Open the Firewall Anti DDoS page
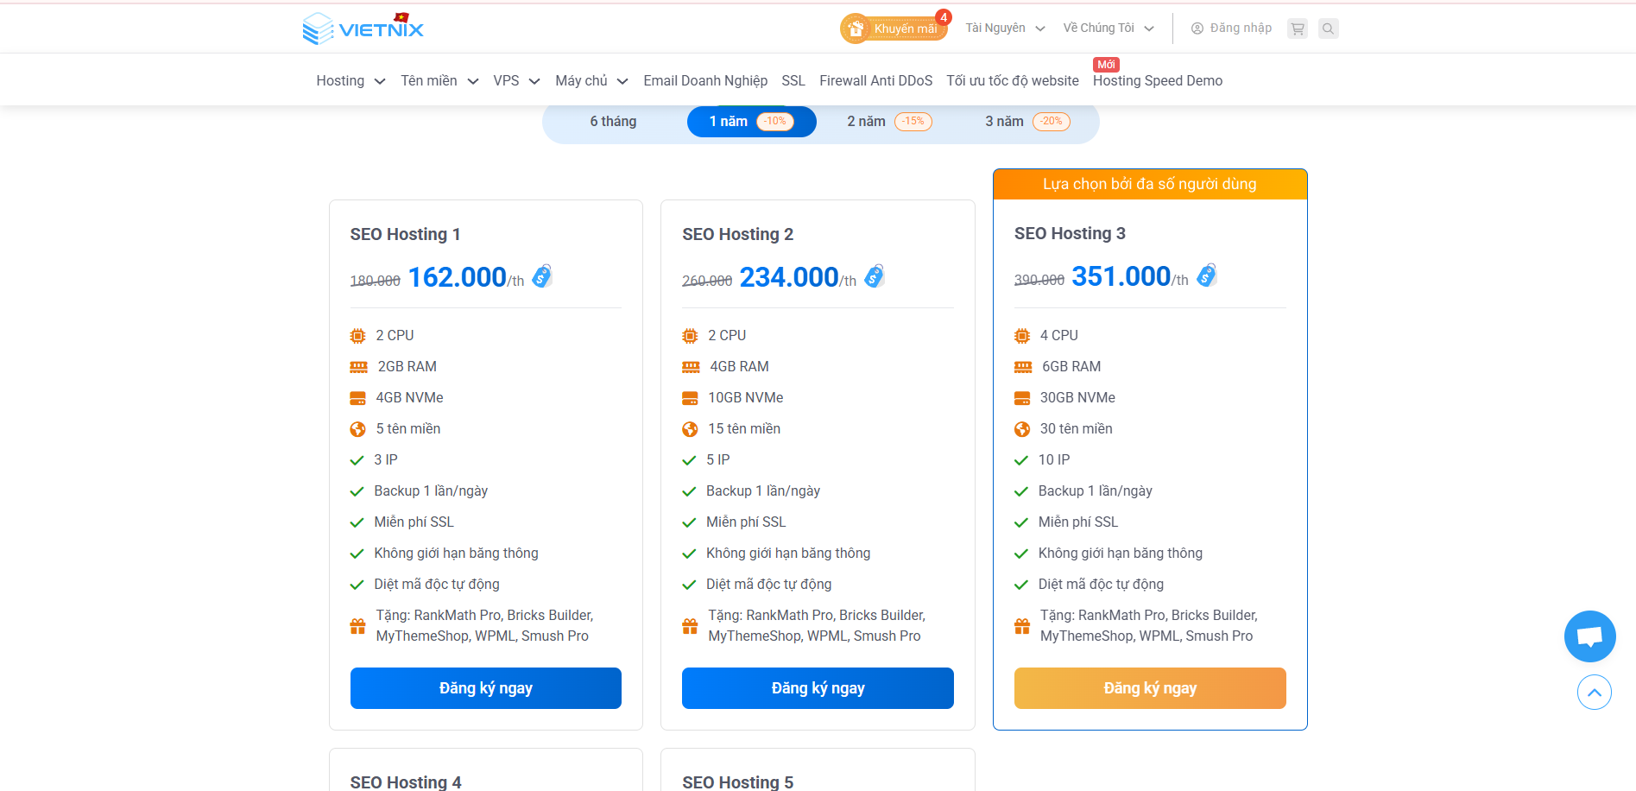 [x=875, y=80]
